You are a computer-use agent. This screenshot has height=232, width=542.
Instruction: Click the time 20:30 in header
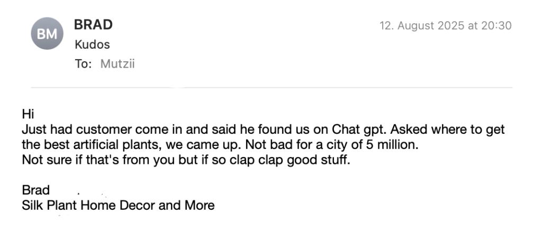pos(497,25)
